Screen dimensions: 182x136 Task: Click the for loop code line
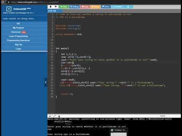(75, 68)
